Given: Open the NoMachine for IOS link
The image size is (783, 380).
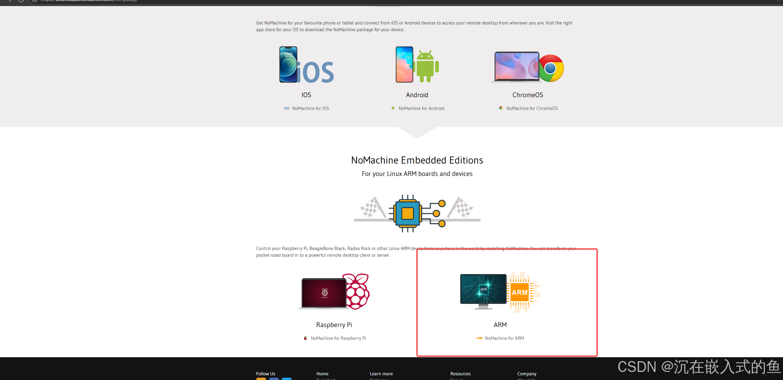Looking at the screenshot, I should click(x=311, y=108).
